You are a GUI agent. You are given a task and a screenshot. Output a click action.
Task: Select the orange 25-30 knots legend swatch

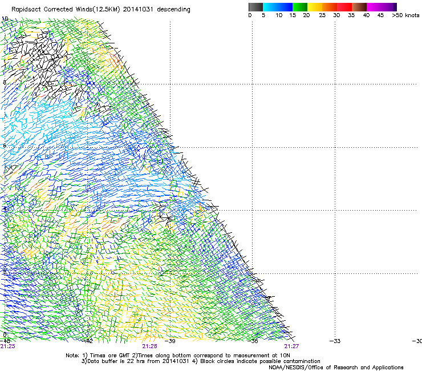coord(330,7)
